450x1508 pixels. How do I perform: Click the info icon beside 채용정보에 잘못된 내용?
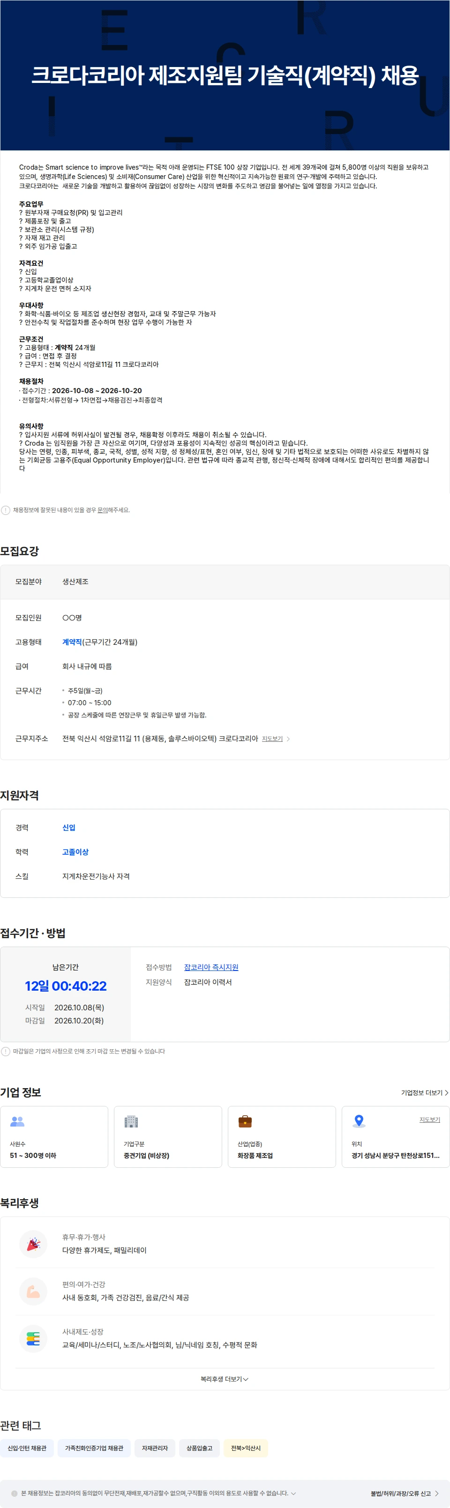pyautogui.click(x=5, y=510)
